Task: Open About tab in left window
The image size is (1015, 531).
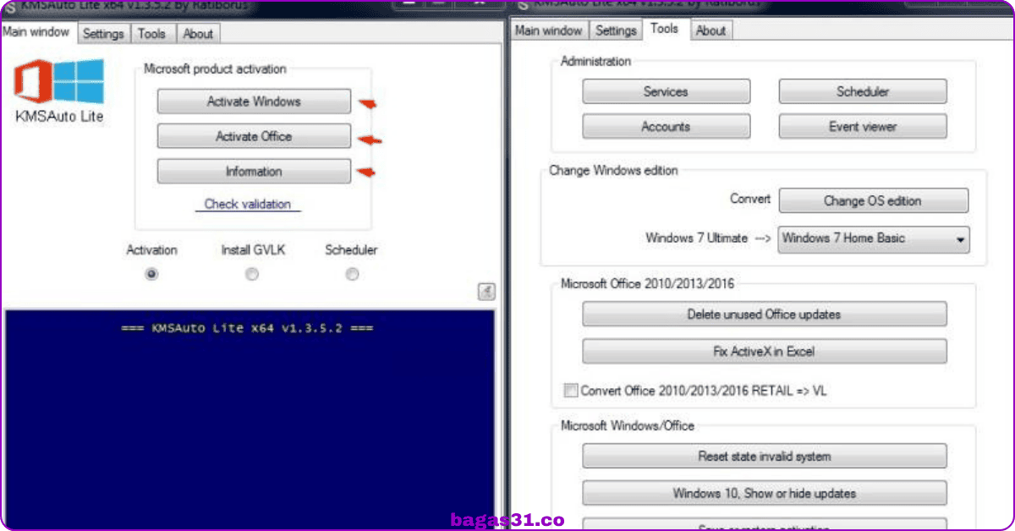Action: click(x=199, y=34)
